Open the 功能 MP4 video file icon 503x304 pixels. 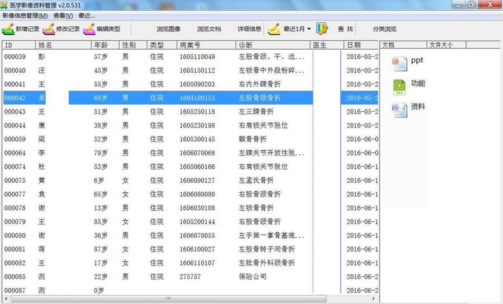(x=400, y=87)
